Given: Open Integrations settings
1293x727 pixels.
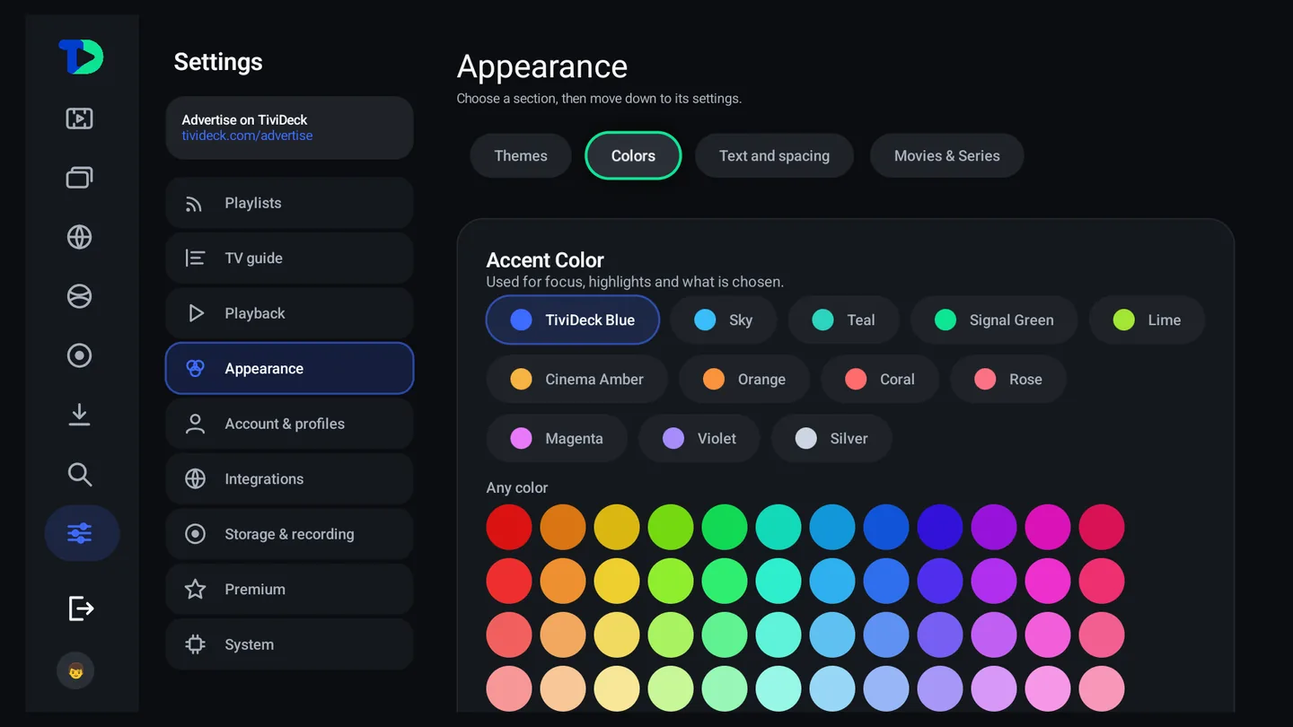Looking at the screenshot, I should (289, 478).
